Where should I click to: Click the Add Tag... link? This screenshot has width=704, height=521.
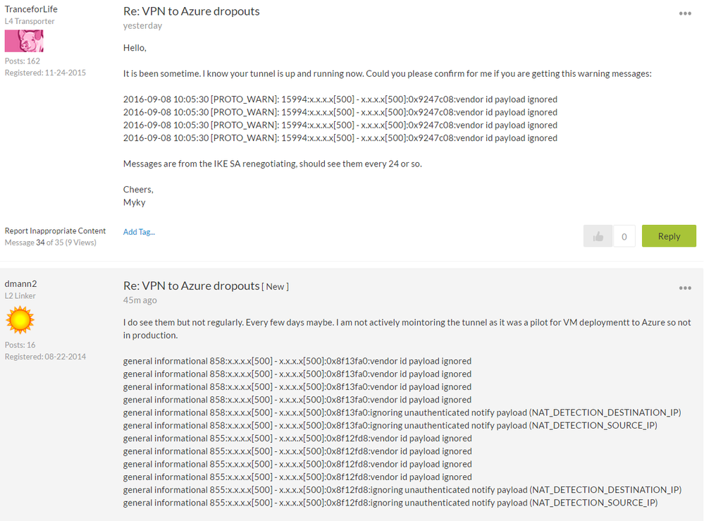[139, 232]
